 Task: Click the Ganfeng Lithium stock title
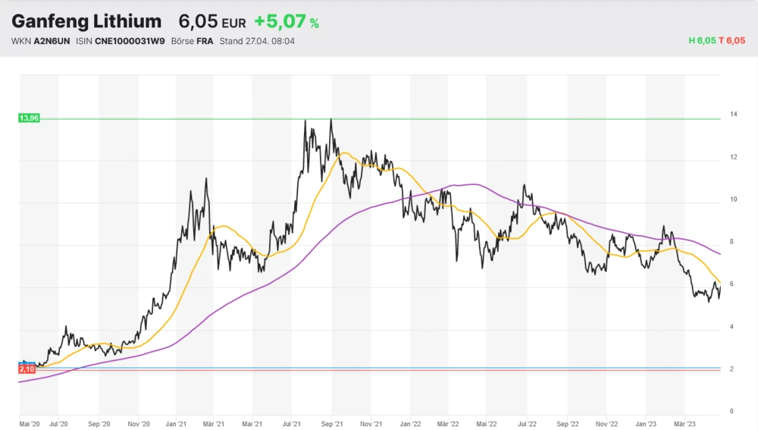pos(86,21)
